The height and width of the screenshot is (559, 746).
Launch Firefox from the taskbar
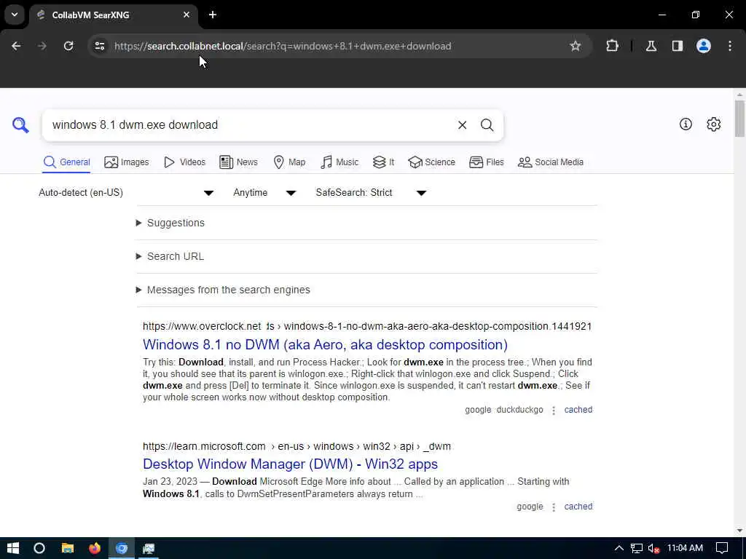(x=95, y=548)
